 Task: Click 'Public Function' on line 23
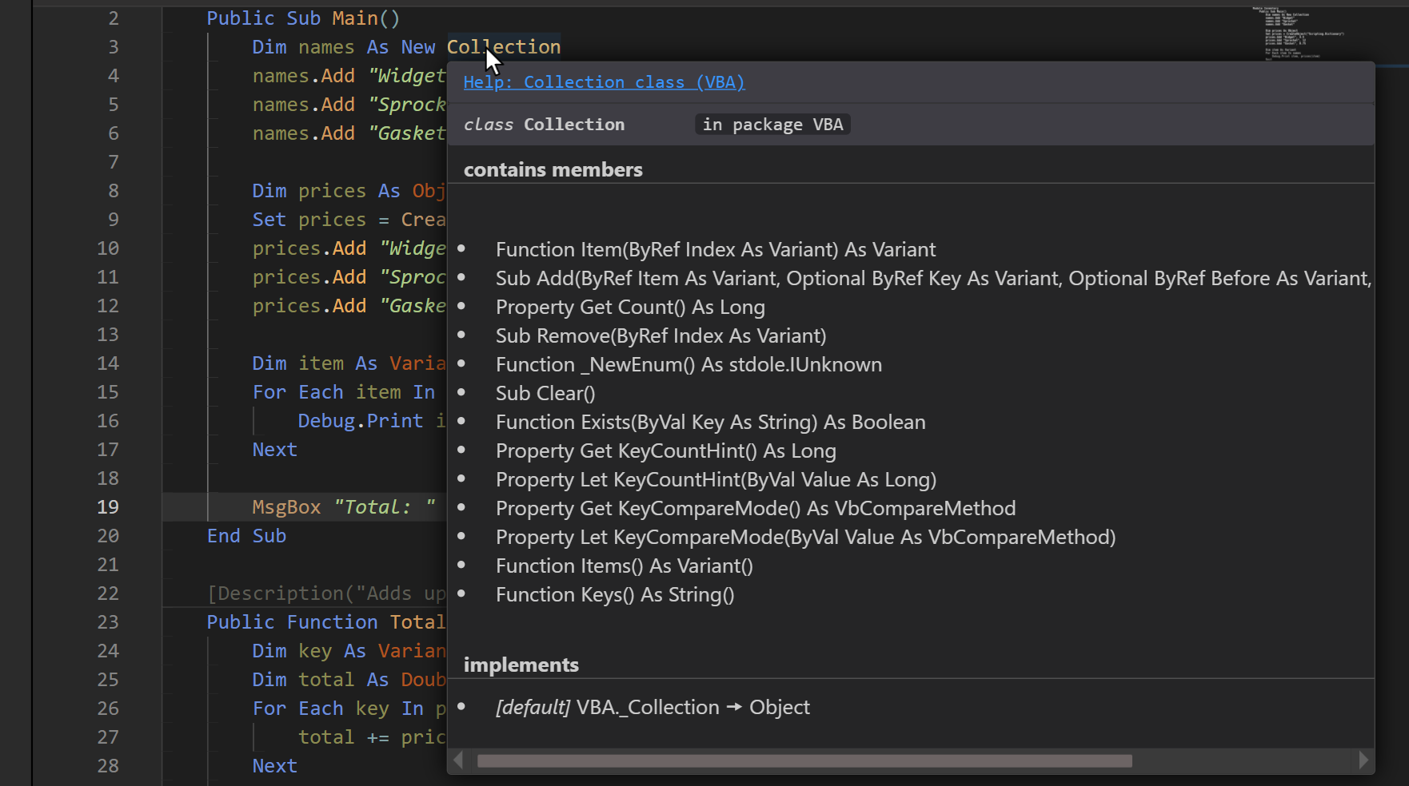[292, 622]
